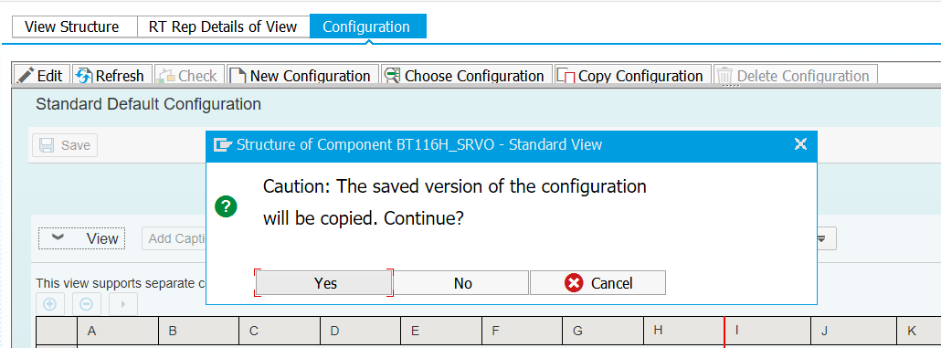Decline with the No button
The height and width of the screenshot is (348, 941).
pyautogui.click(x=460, y=282)
